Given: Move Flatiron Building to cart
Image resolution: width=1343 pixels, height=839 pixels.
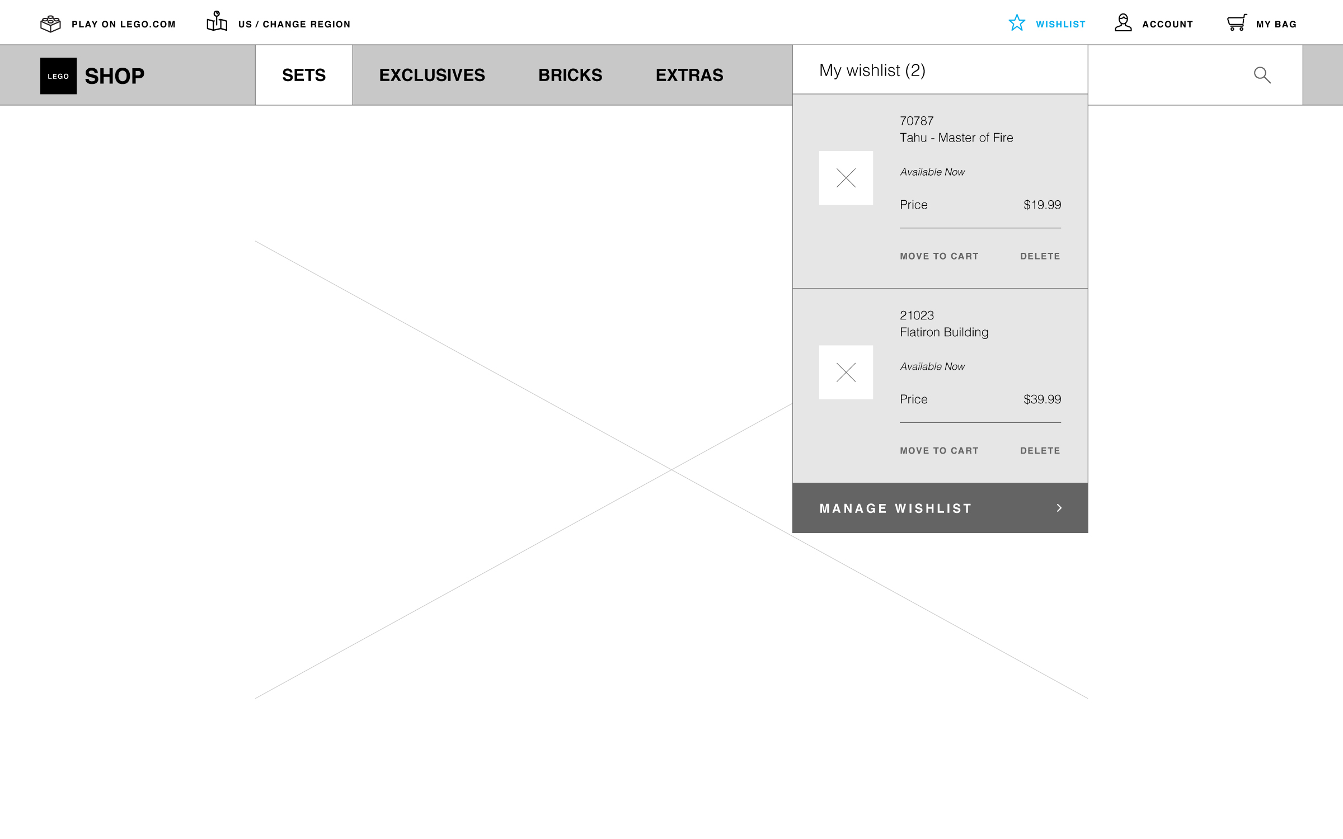Looking at the screenshot, I should click(939, 451).
